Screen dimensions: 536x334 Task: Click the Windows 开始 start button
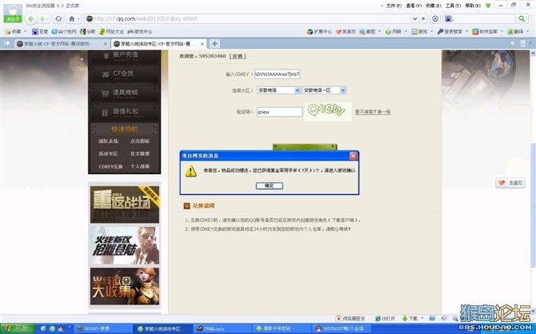pos(18,328)
